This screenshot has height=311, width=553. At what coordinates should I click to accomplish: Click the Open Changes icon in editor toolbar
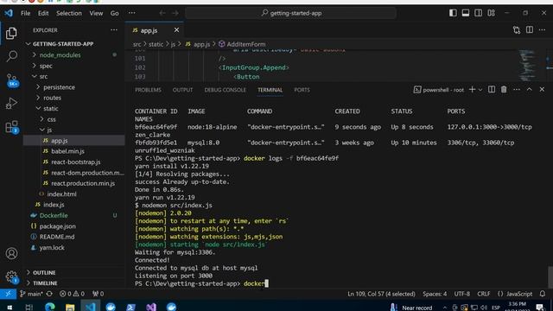pos(517,30)
